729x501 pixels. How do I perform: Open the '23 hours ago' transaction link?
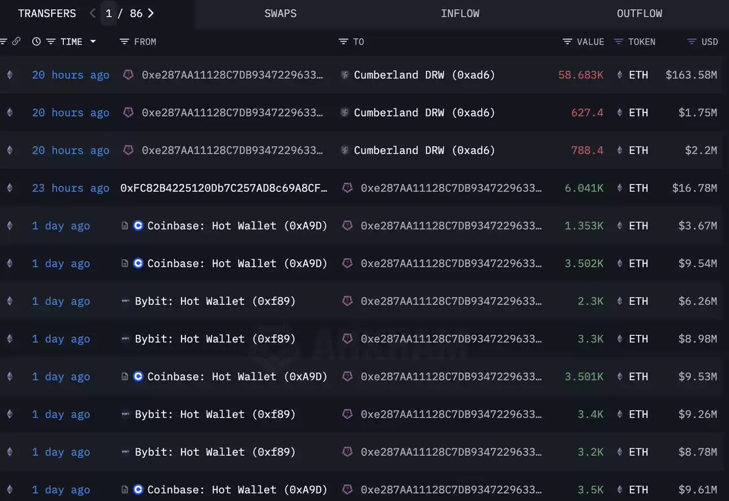[71, 188]
